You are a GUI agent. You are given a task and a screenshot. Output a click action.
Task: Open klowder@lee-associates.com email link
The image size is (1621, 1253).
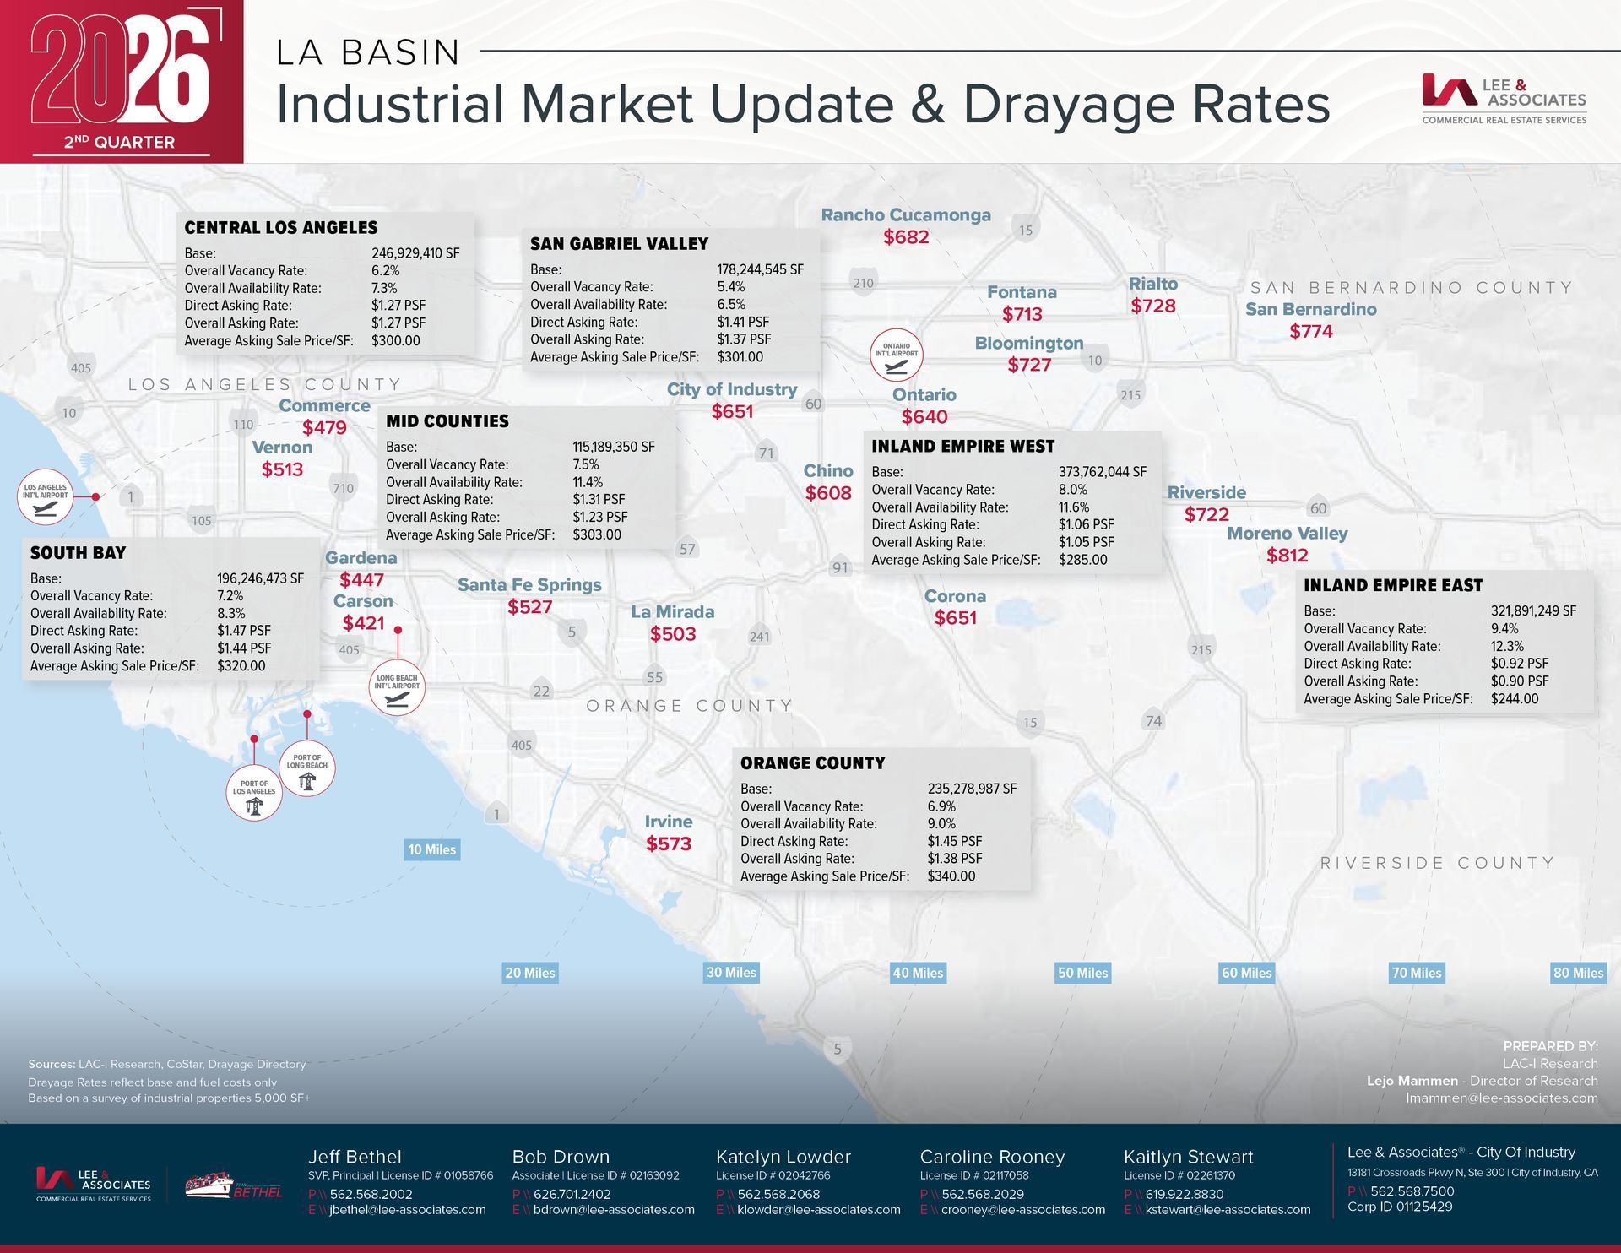click(819, 1210)
